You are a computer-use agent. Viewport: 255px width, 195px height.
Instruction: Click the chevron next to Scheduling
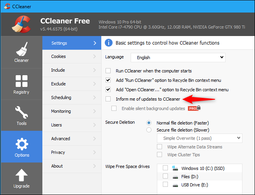95,97
